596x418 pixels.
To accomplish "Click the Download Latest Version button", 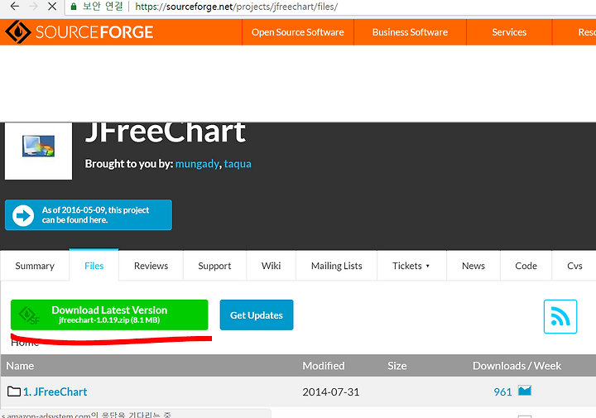I will pyautogui.click(x=109, y=315).
